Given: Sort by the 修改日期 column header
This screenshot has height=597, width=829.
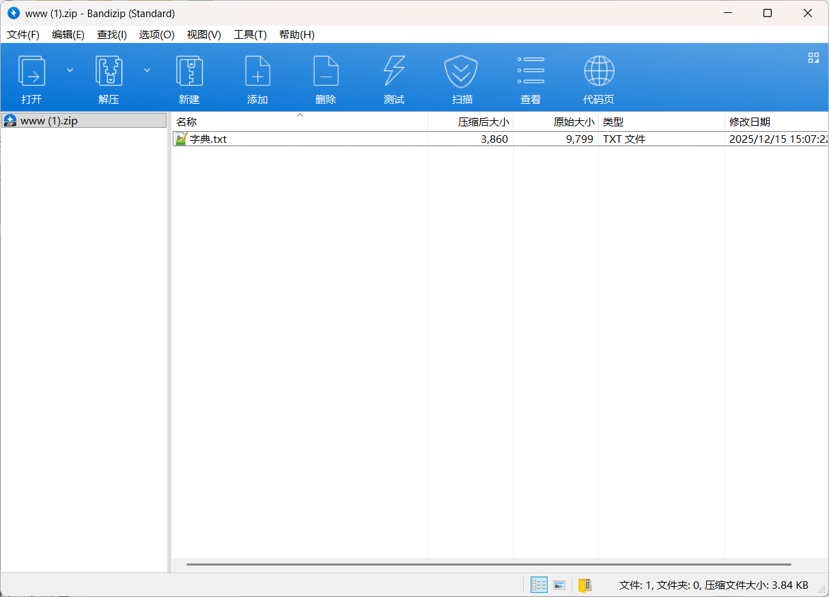Looking at the screenshot, I should tap(777, 122).
